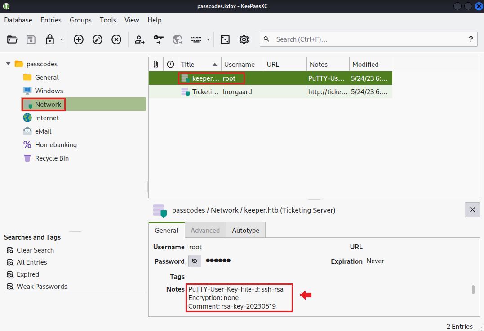Open the View menu
This screenshot has height=331, width=484.
132,20
